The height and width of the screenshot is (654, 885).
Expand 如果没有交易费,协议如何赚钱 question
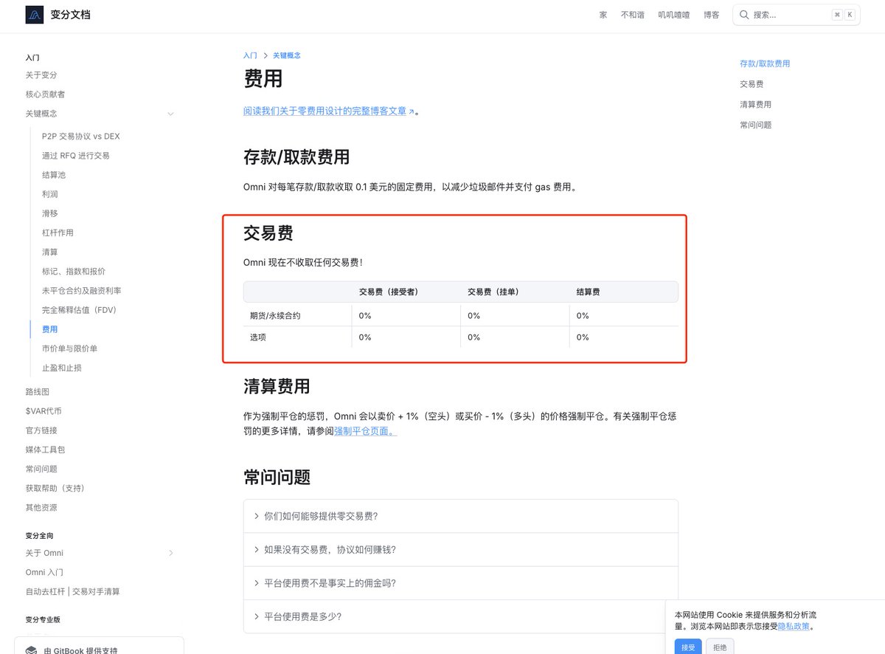(x=461, y=549)
